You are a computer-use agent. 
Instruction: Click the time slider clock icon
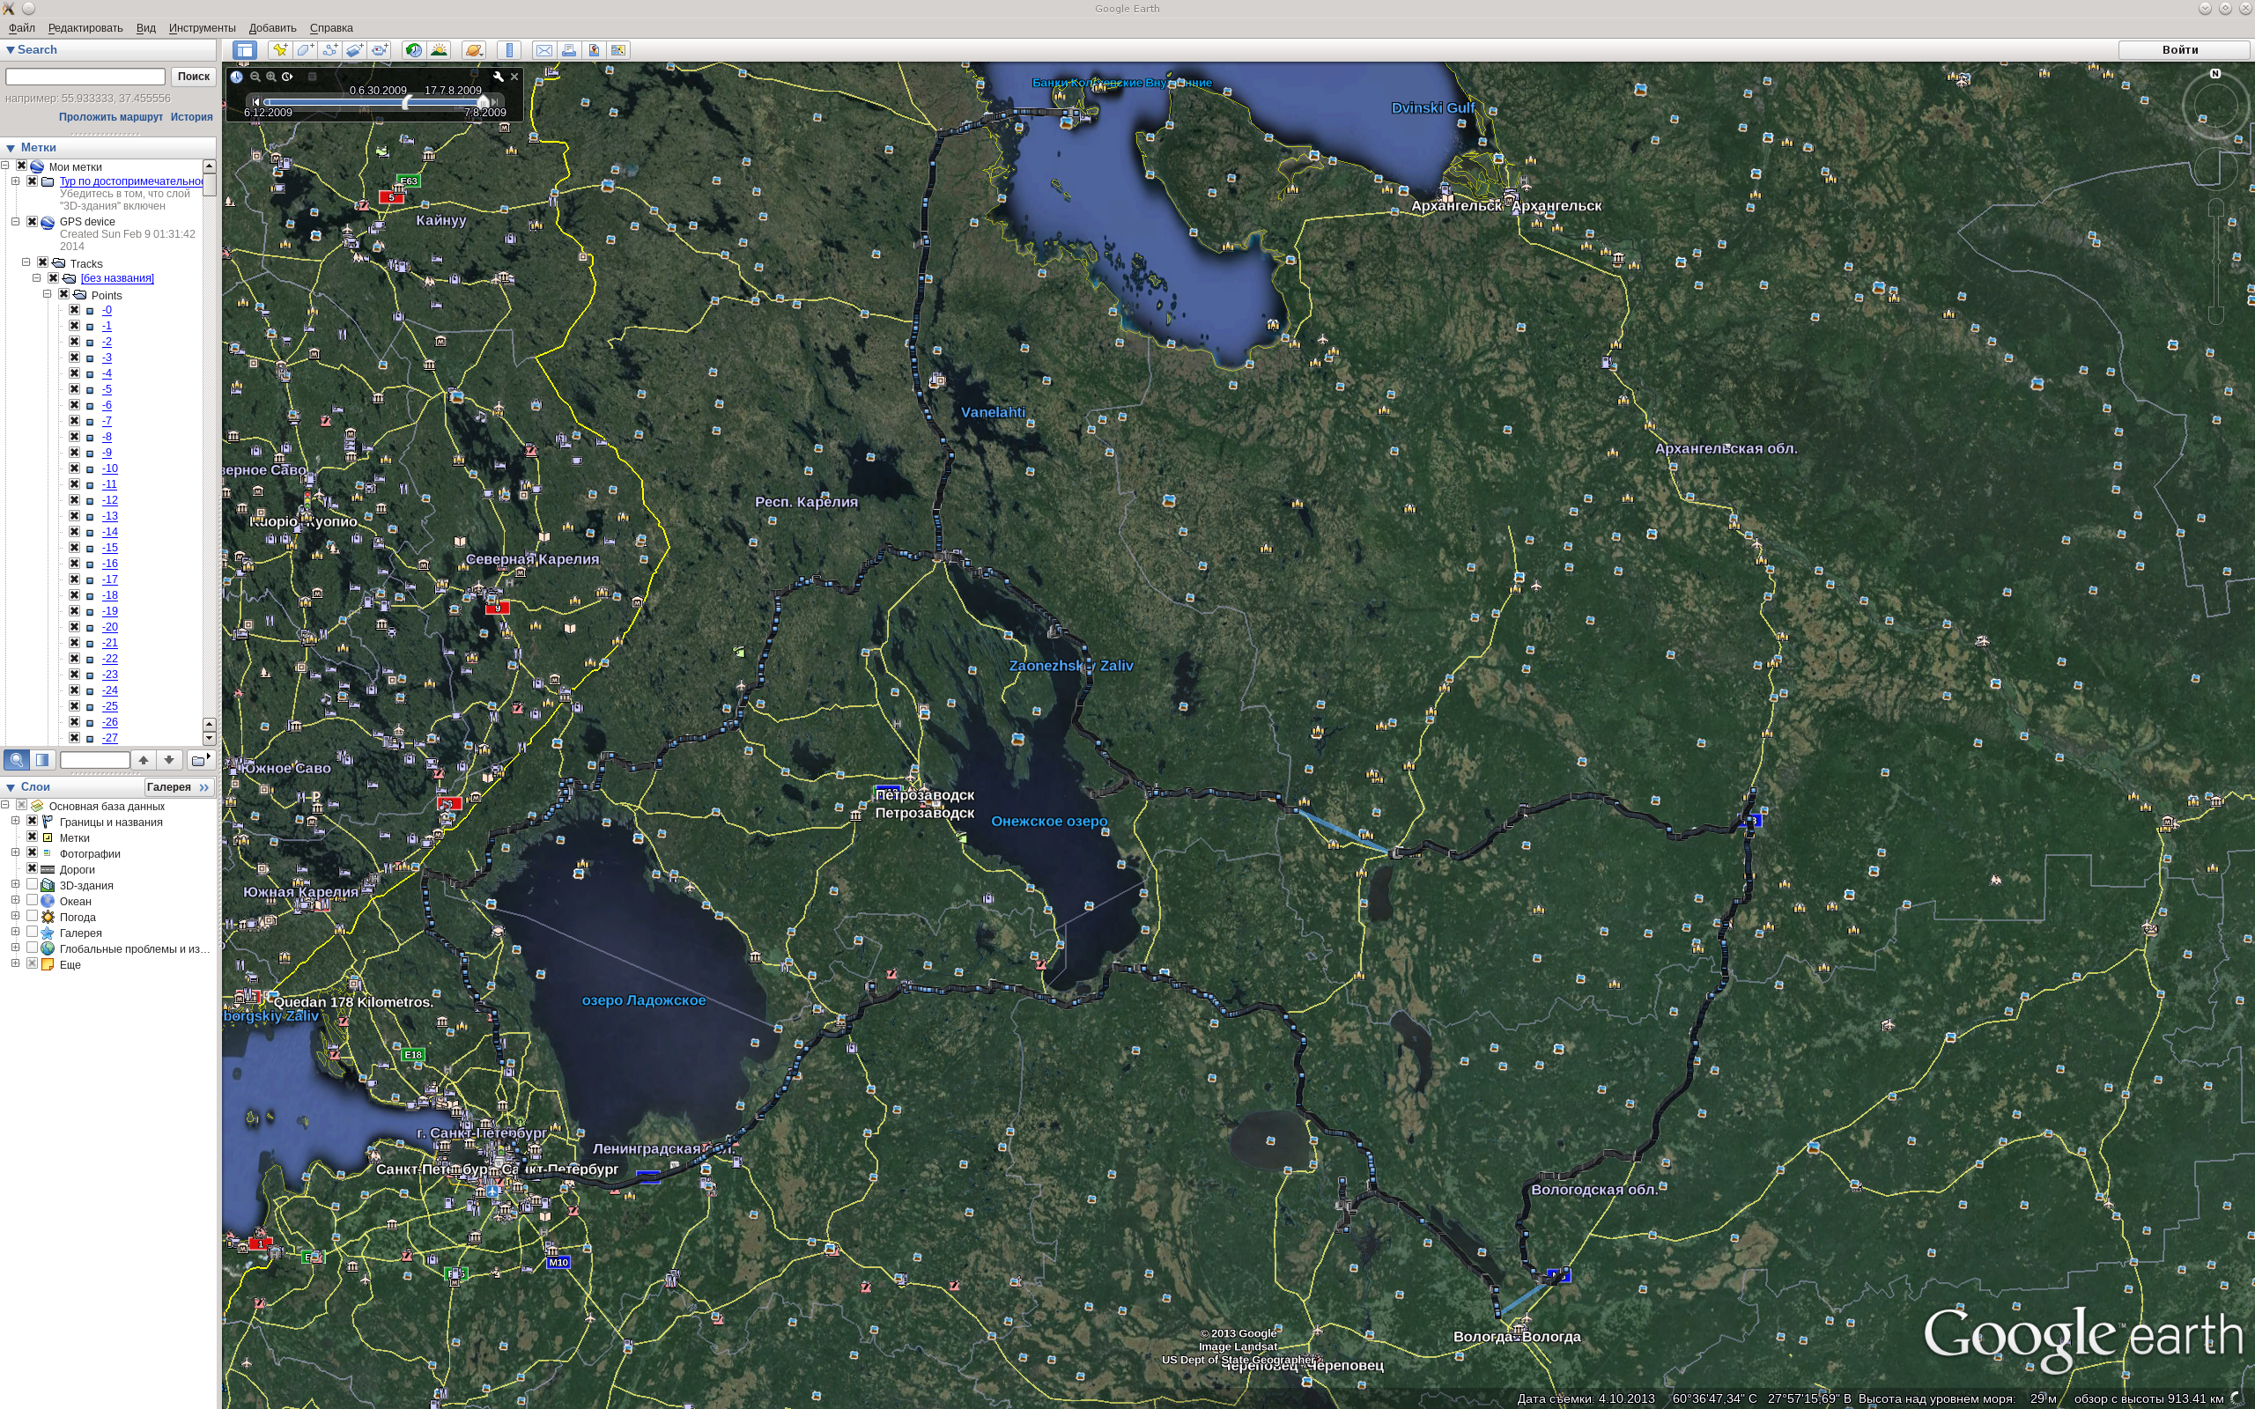click(x=237, y=77)
